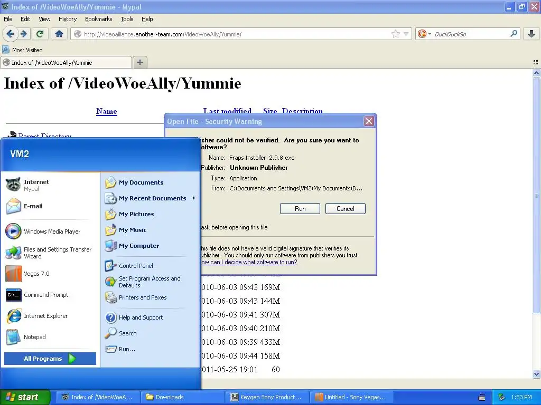Open 'How can I decide what software to run' link

[249, 262]
